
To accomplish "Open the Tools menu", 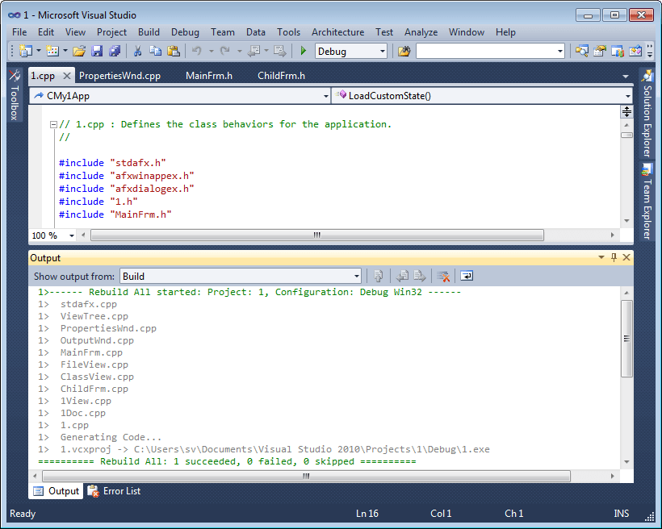I will (x=288, y=32).
